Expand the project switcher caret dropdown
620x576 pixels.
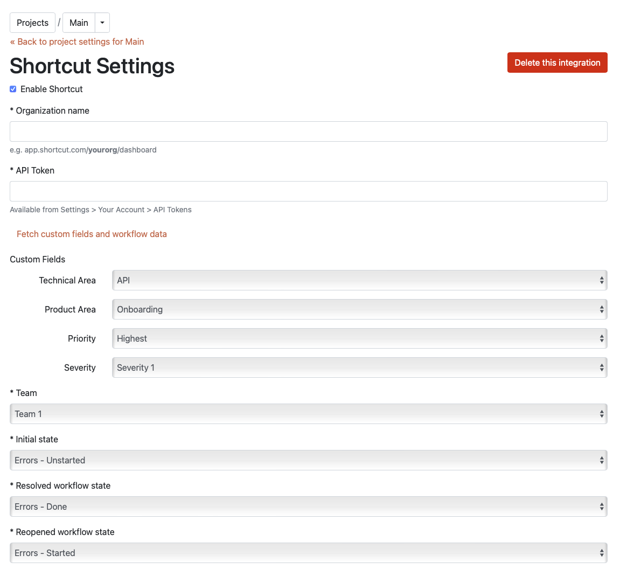tap(102, 23)
